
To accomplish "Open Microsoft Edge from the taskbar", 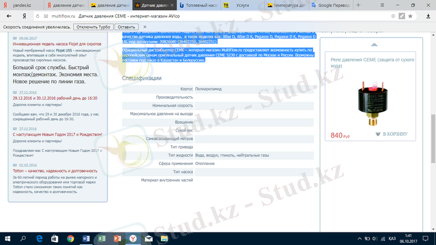I will click(x=40, y=238).
